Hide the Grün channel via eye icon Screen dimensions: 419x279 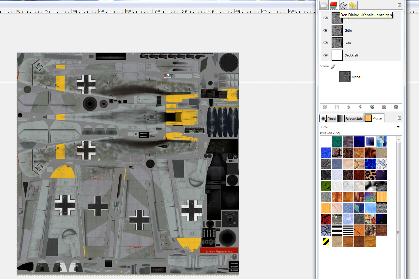pyautogui.click(x=325, y=30)
